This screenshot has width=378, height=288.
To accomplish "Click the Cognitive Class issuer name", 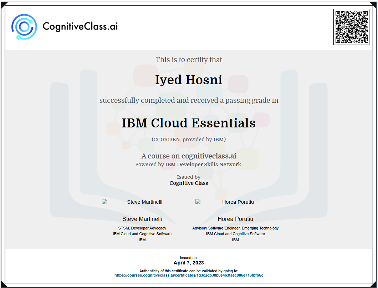I will 189,183.
